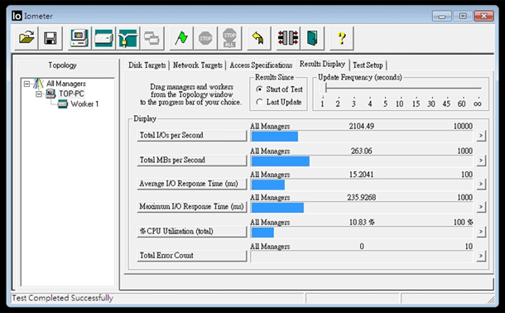
Task: Select Results Display tab
Action: point(322,64)
